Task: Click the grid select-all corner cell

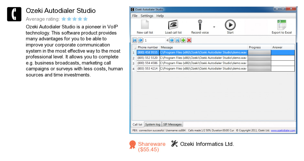Action: [x=134, y=47]
